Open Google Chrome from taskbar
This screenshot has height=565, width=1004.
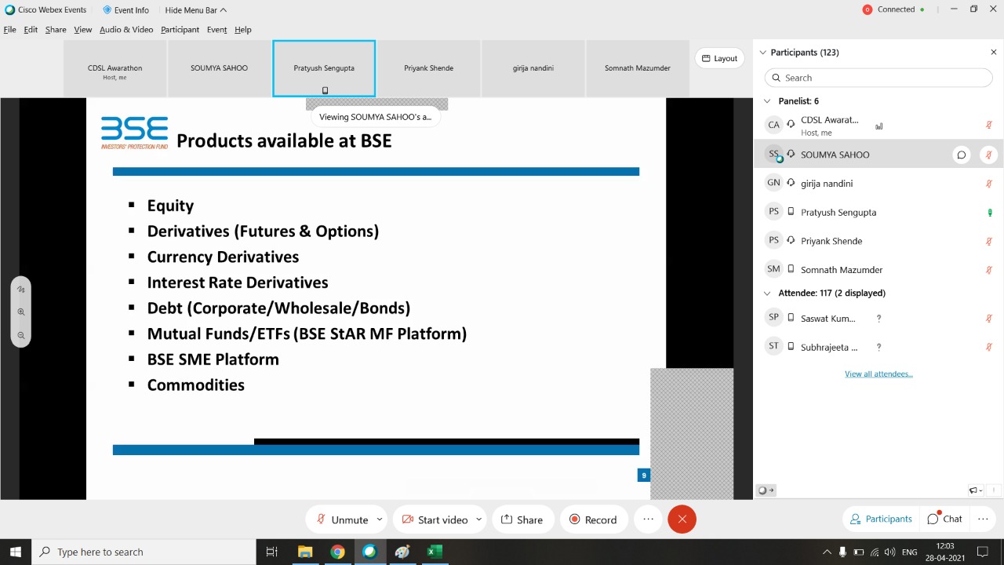pyautogui.click(x=337, y=552)
